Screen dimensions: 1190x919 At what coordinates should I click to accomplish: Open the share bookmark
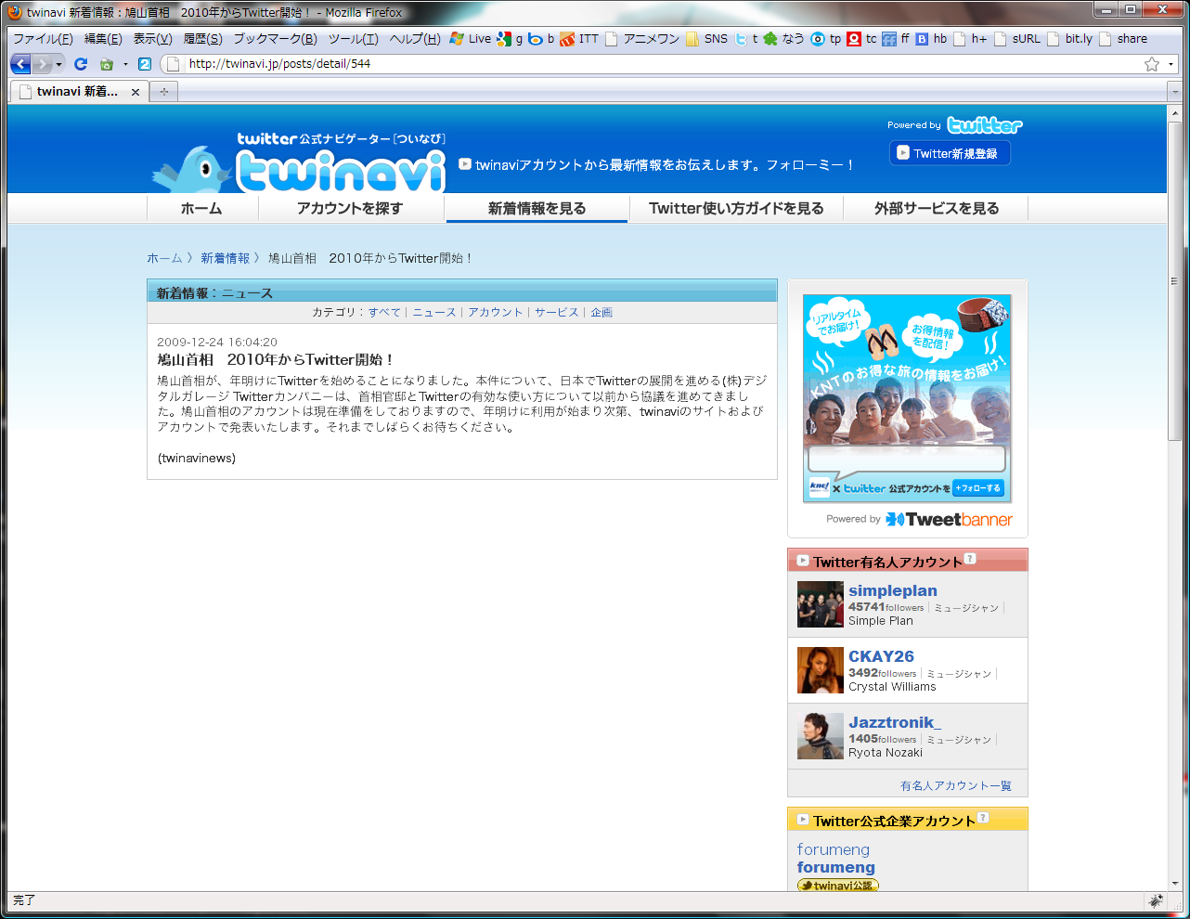tap(1123, 39)
